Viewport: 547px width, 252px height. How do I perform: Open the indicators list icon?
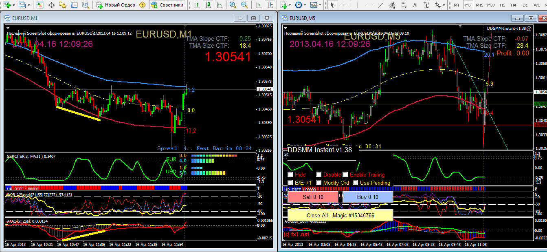click(x=283, y=5)
